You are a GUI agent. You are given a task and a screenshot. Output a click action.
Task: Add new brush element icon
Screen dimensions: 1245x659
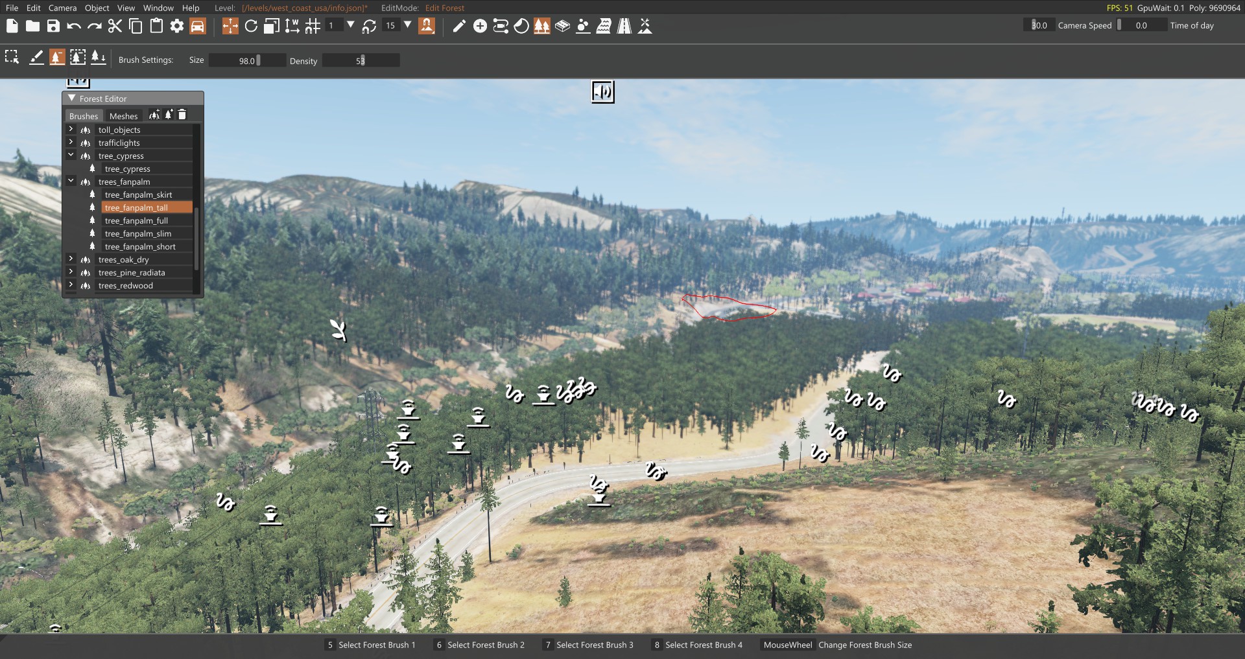pos(169,115)
